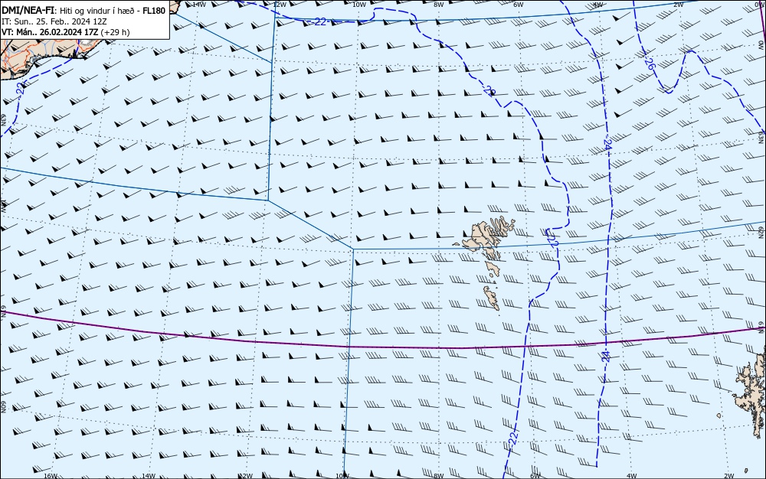Click the VT: Mán.. 26.02.2024 17Z line

[x=49, y=32]
